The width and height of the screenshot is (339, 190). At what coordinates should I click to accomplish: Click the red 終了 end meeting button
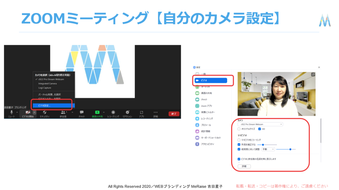tap(174, 114)
